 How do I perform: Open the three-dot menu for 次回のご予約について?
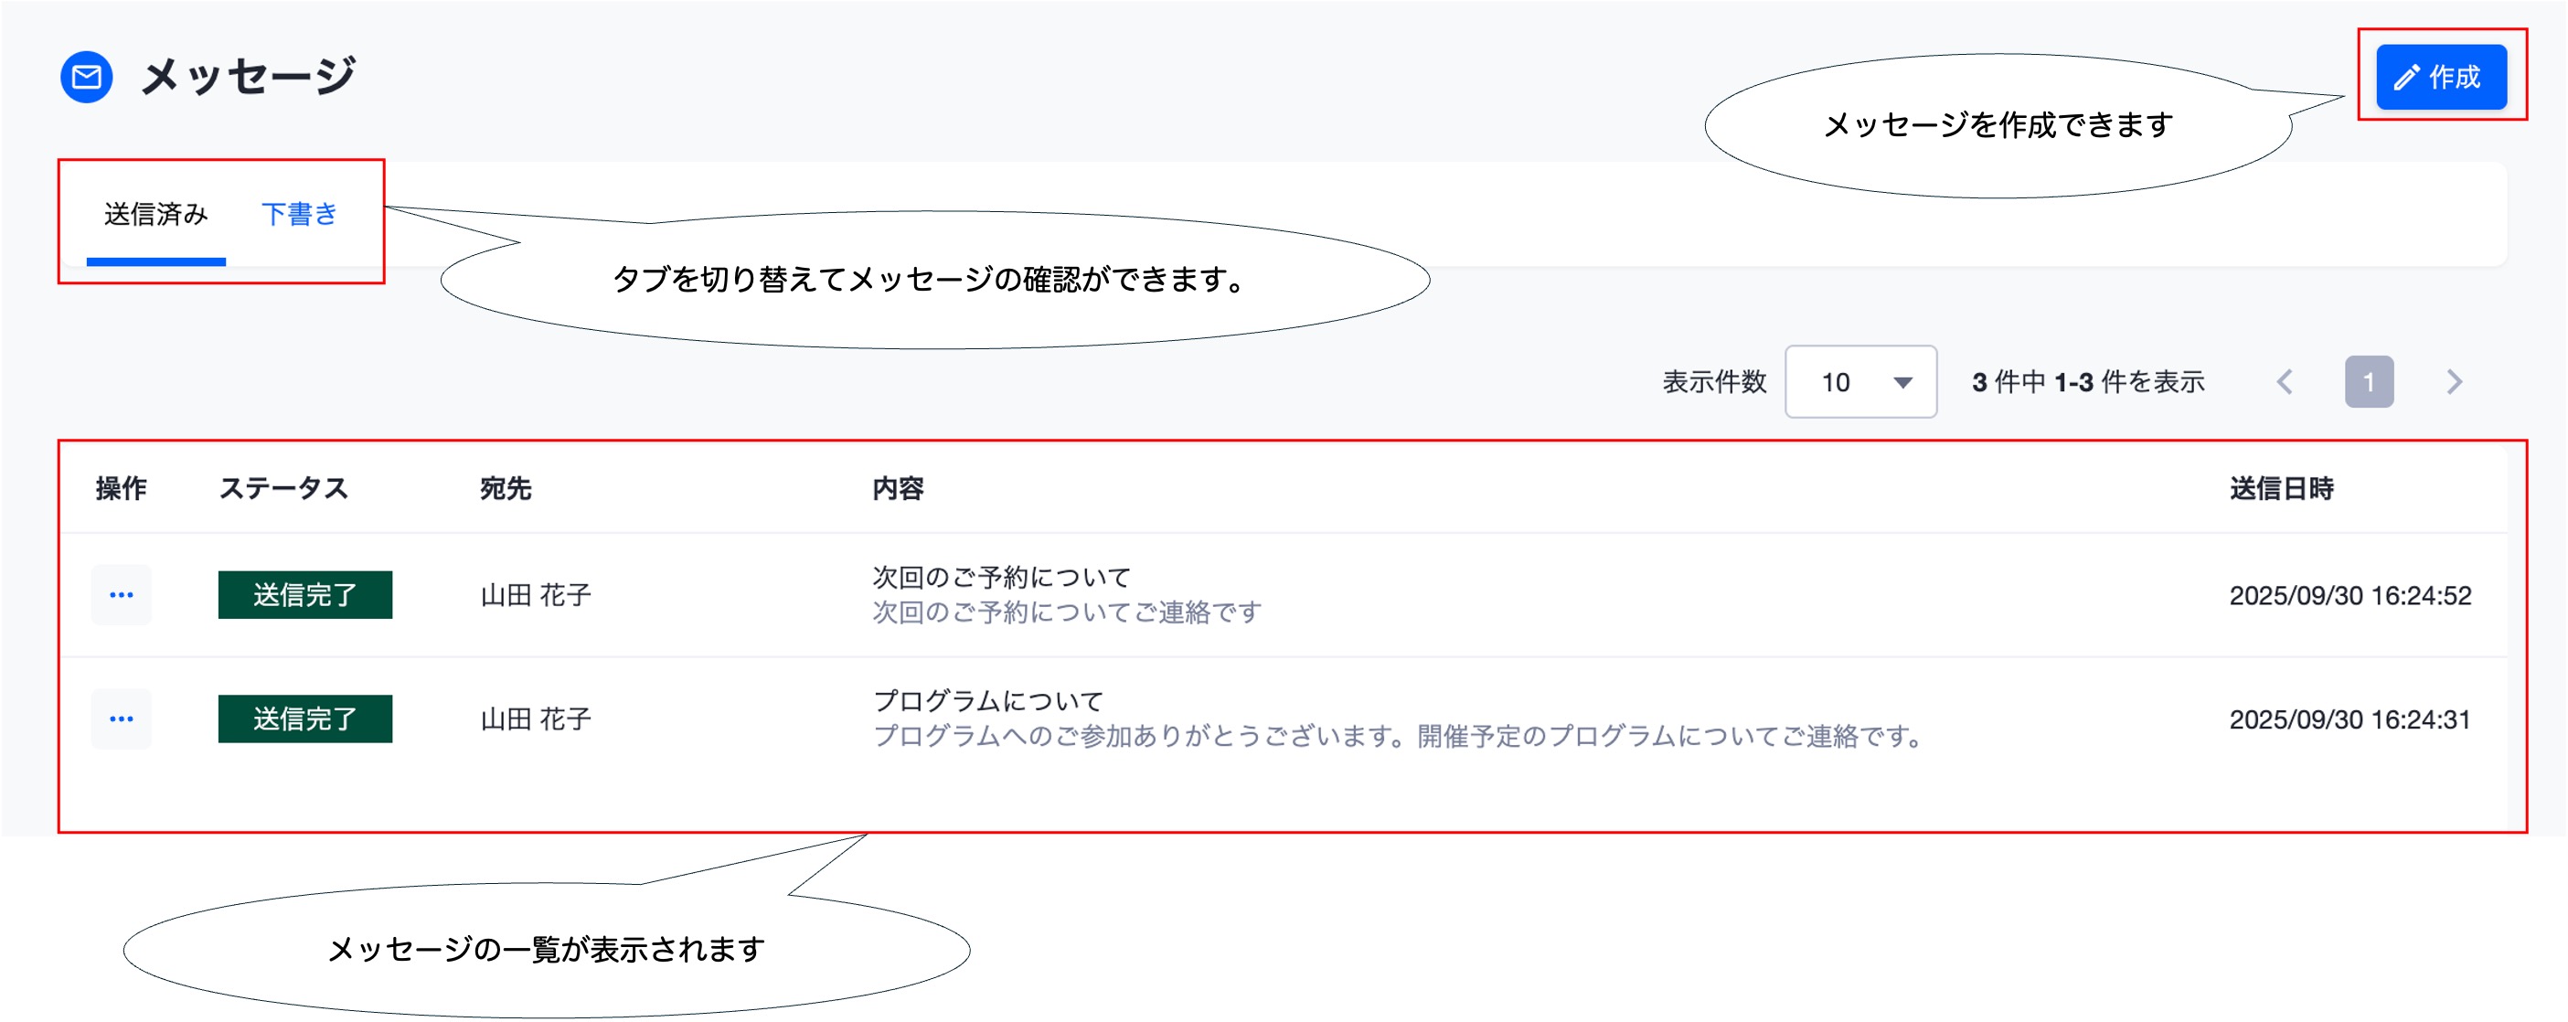pyautogui.click(x=122, y=595)
